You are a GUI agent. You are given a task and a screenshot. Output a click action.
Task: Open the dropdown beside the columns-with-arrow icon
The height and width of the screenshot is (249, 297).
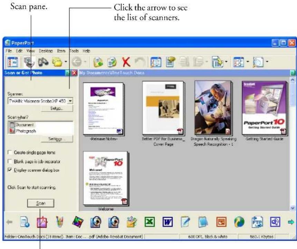pyautogui.click(x=226, y=61)
